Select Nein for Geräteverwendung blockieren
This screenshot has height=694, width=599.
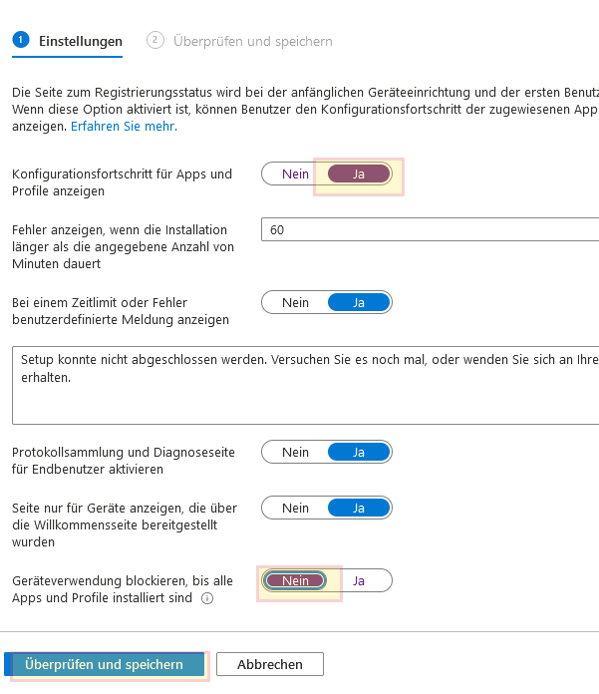click(x=295, y=580)
